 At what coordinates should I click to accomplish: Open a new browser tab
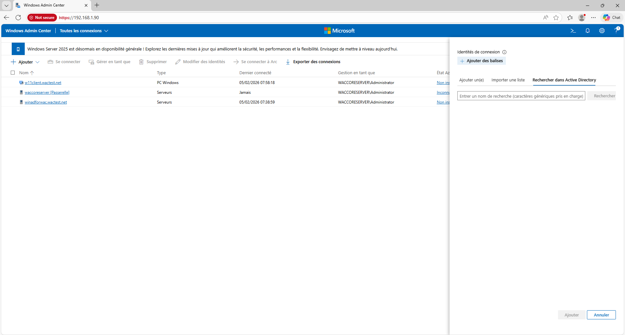point(97,5)
